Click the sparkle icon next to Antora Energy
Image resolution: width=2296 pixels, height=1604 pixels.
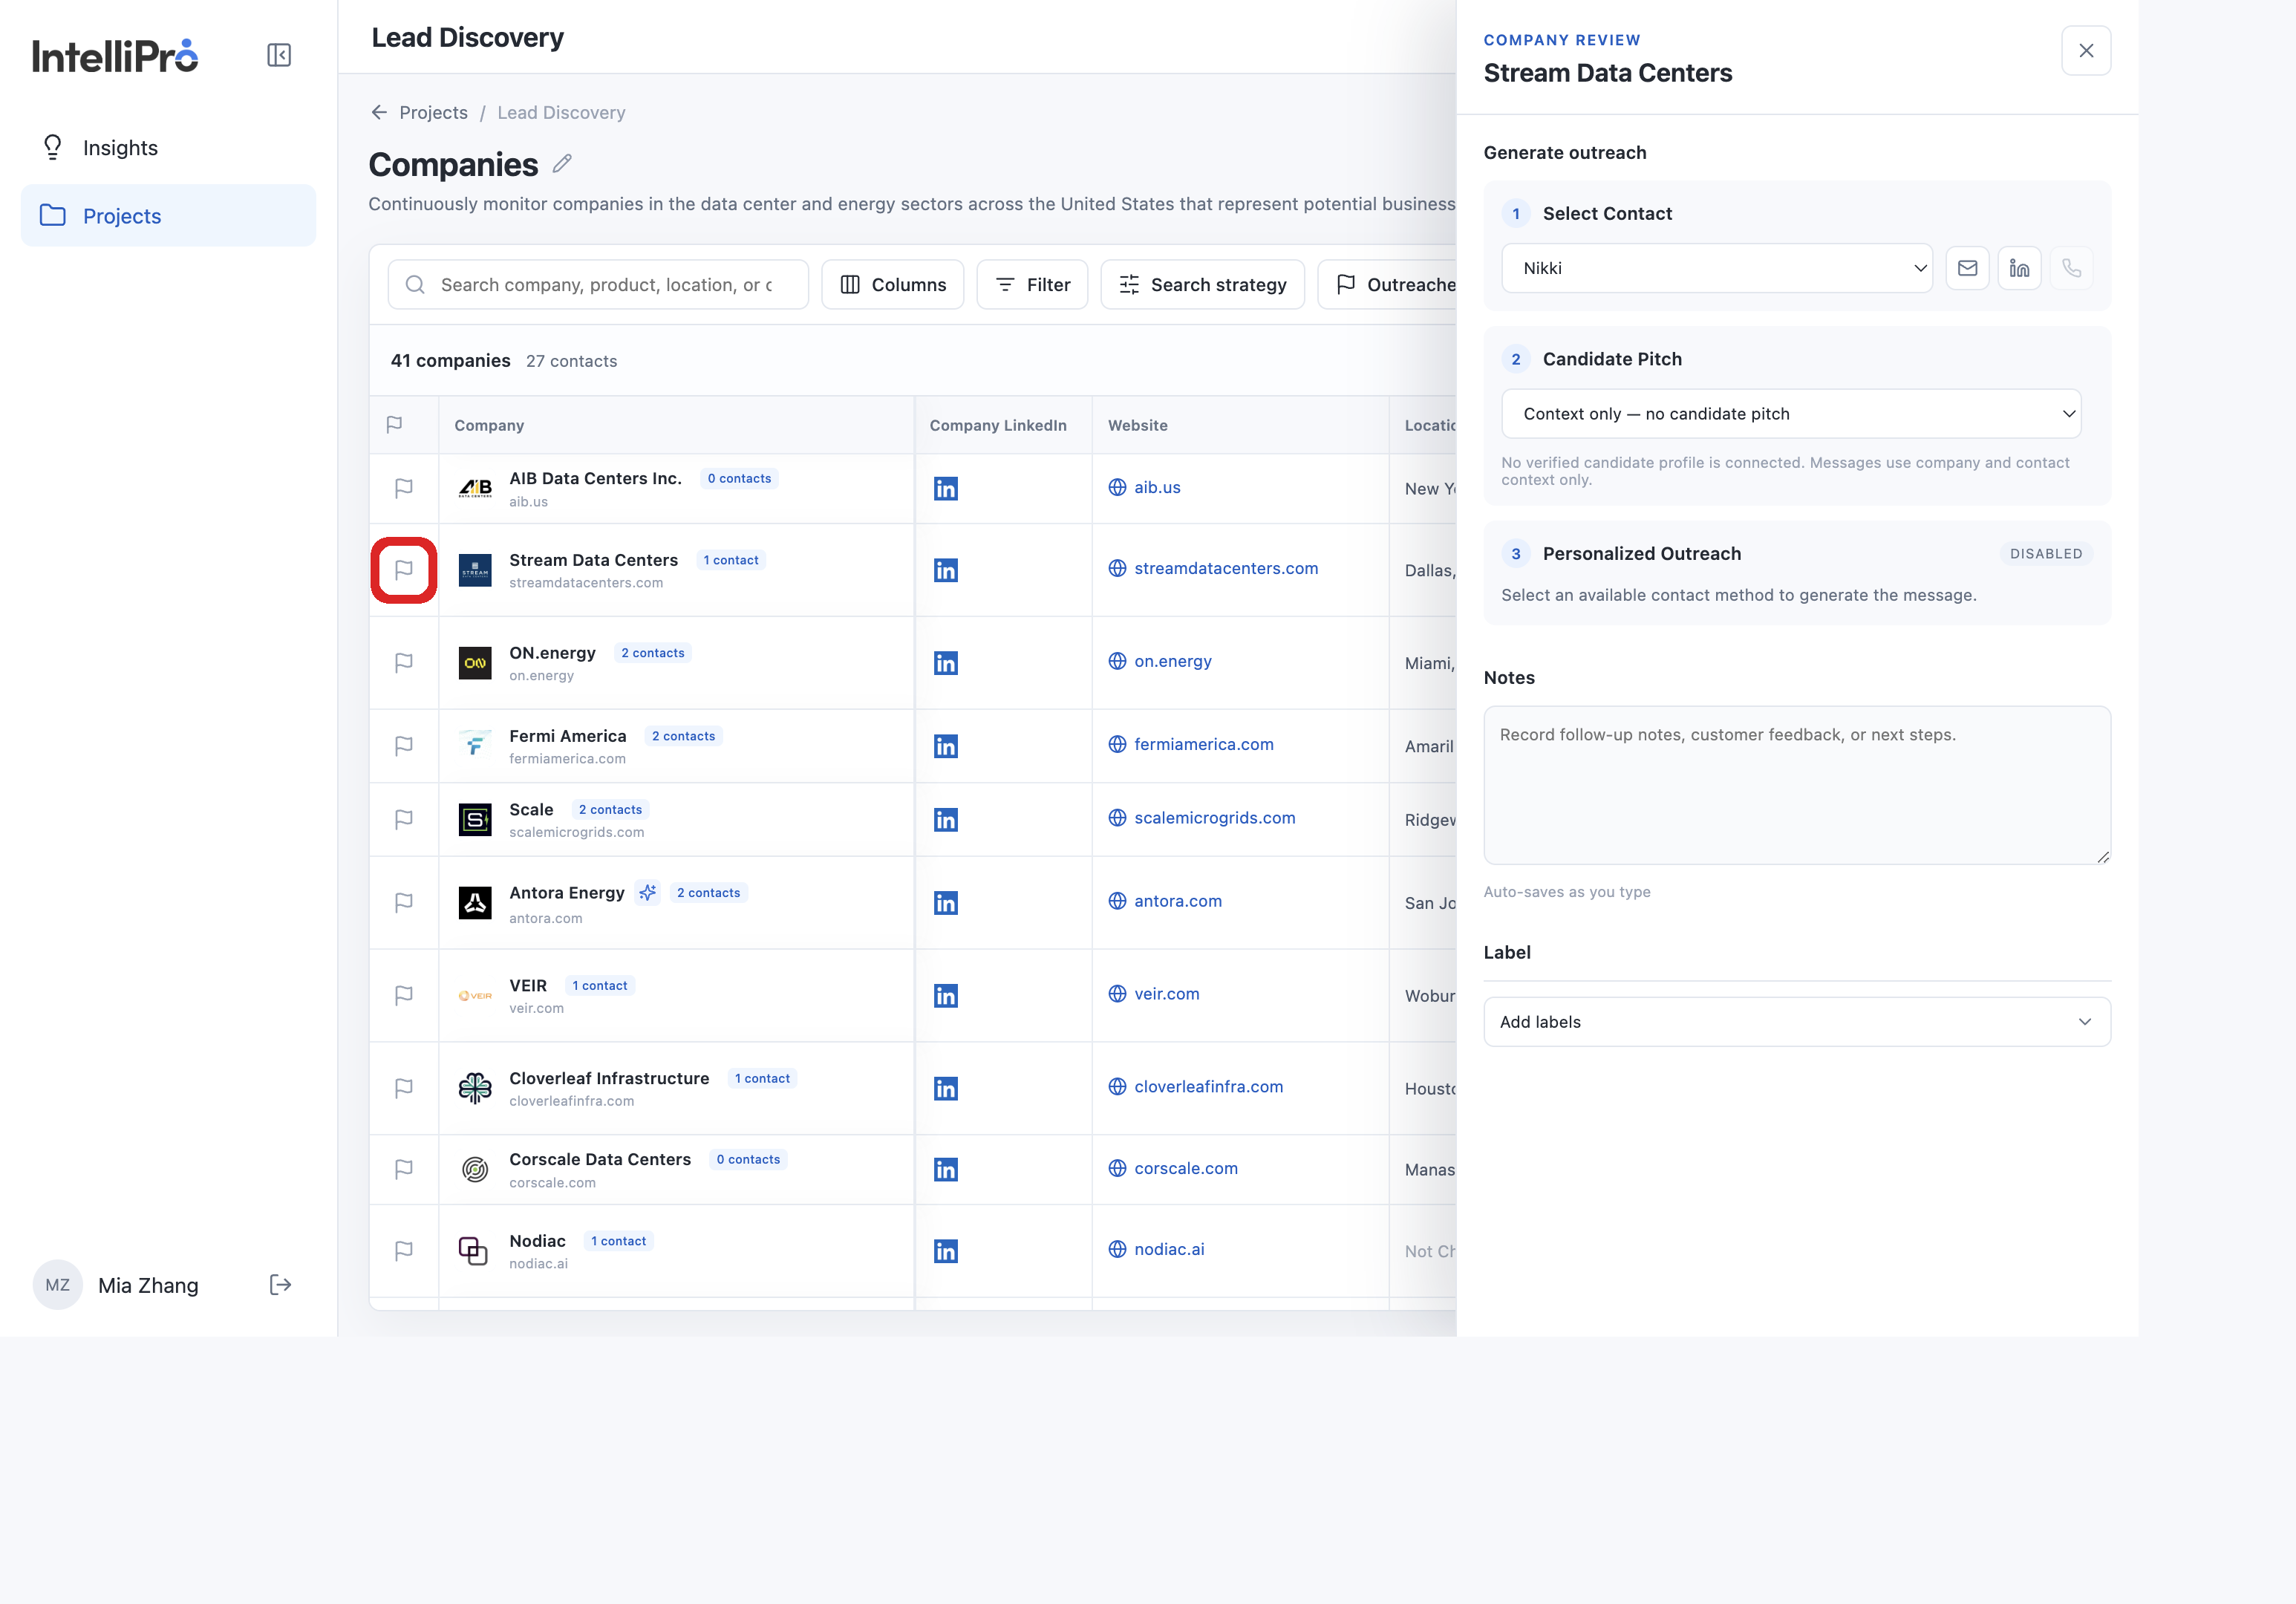pos(648,892)
